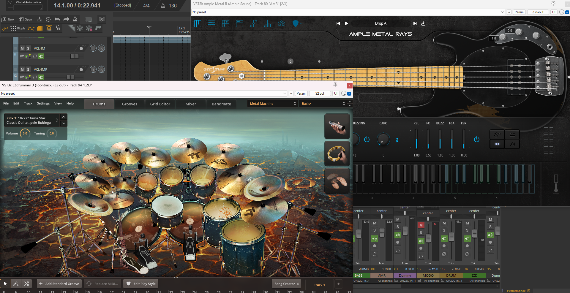Click the upward chevron above Kick 1 panel
Viewport: 570px width, 293px height.
64,117
